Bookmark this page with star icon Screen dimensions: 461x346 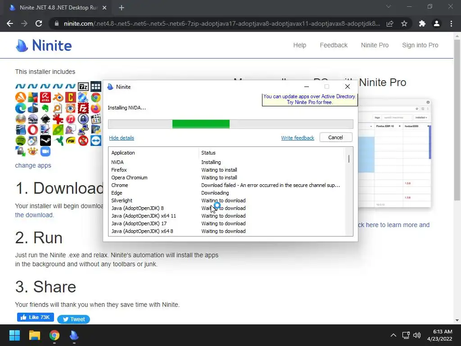click(404, 23)
